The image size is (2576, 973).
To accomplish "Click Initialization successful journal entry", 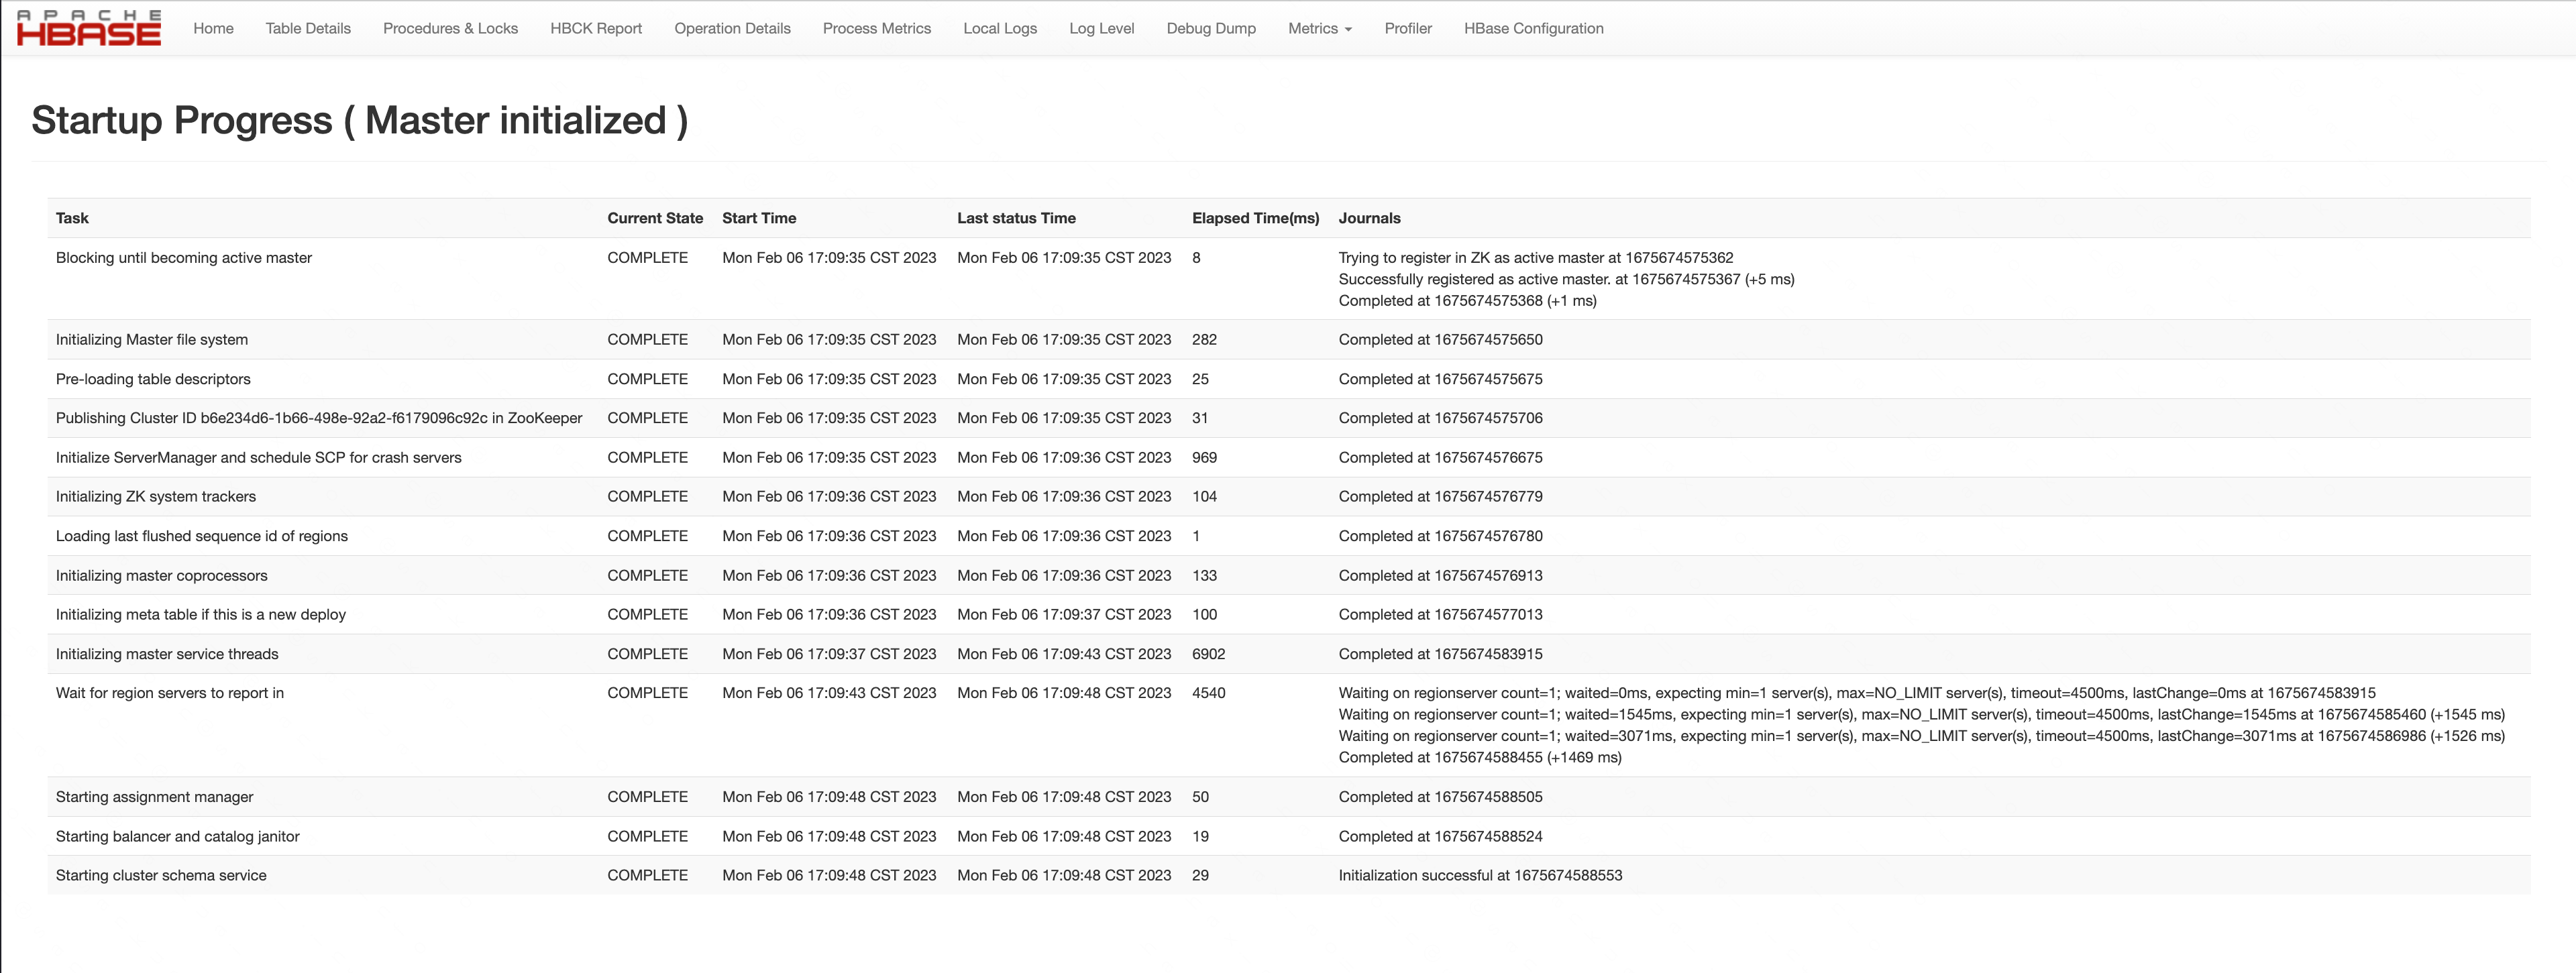I will pos(1480,875).
